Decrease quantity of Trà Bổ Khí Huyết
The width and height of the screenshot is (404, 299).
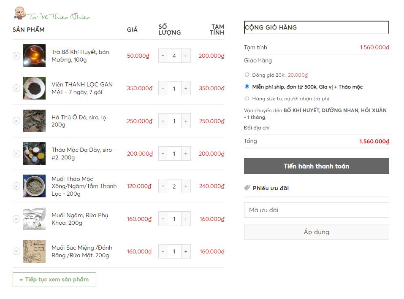click(x=163, y=56)
